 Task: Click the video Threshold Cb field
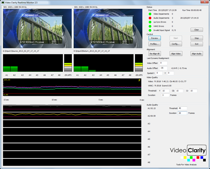179,91
